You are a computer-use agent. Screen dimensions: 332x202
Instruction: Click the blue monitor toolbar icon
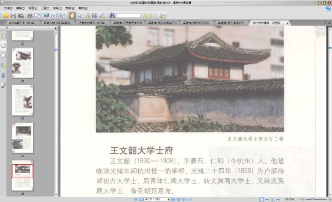46,15
